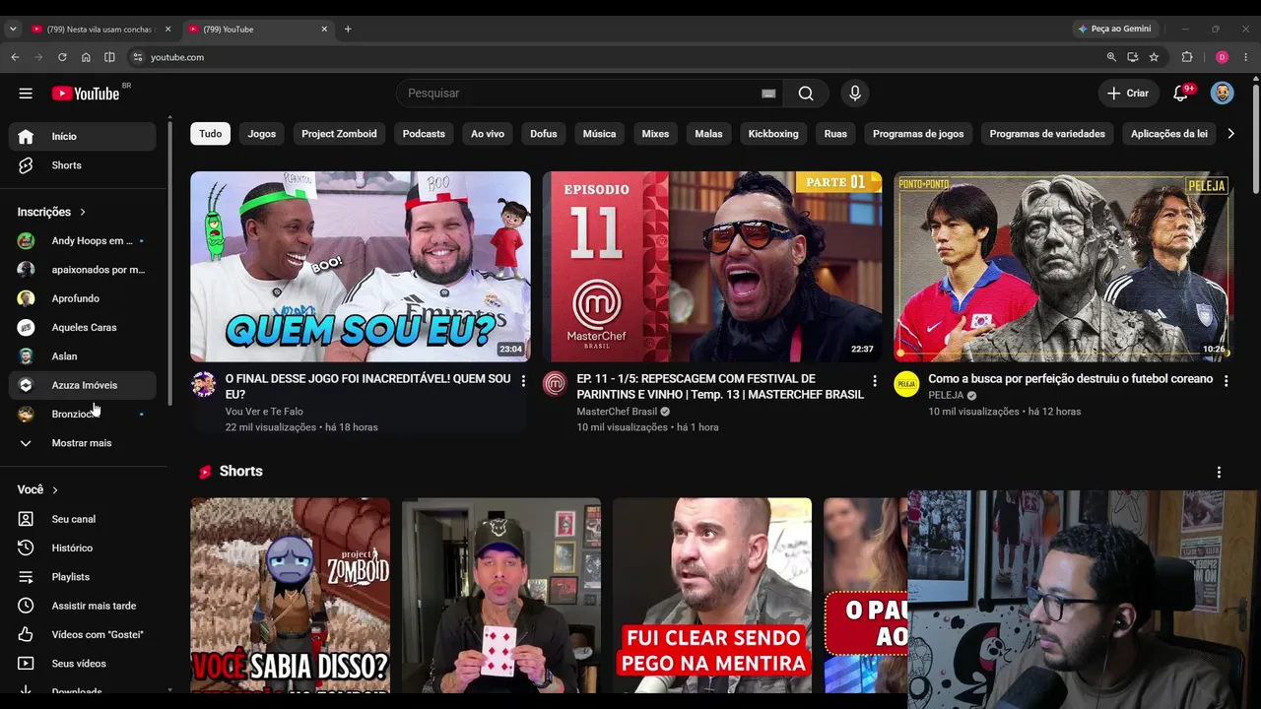
Task: Open options menu for MasterChef EP. 11 video
Action: coord(874,380)
